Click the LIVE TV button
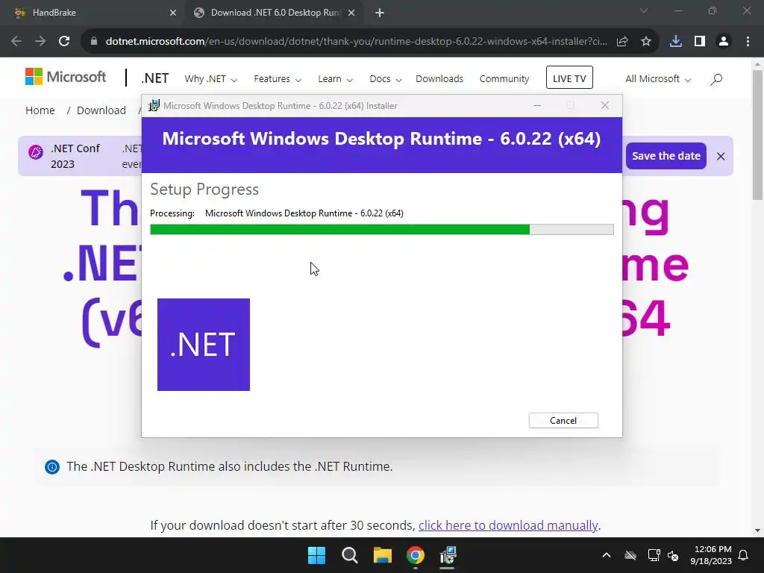 click(569, 78)
